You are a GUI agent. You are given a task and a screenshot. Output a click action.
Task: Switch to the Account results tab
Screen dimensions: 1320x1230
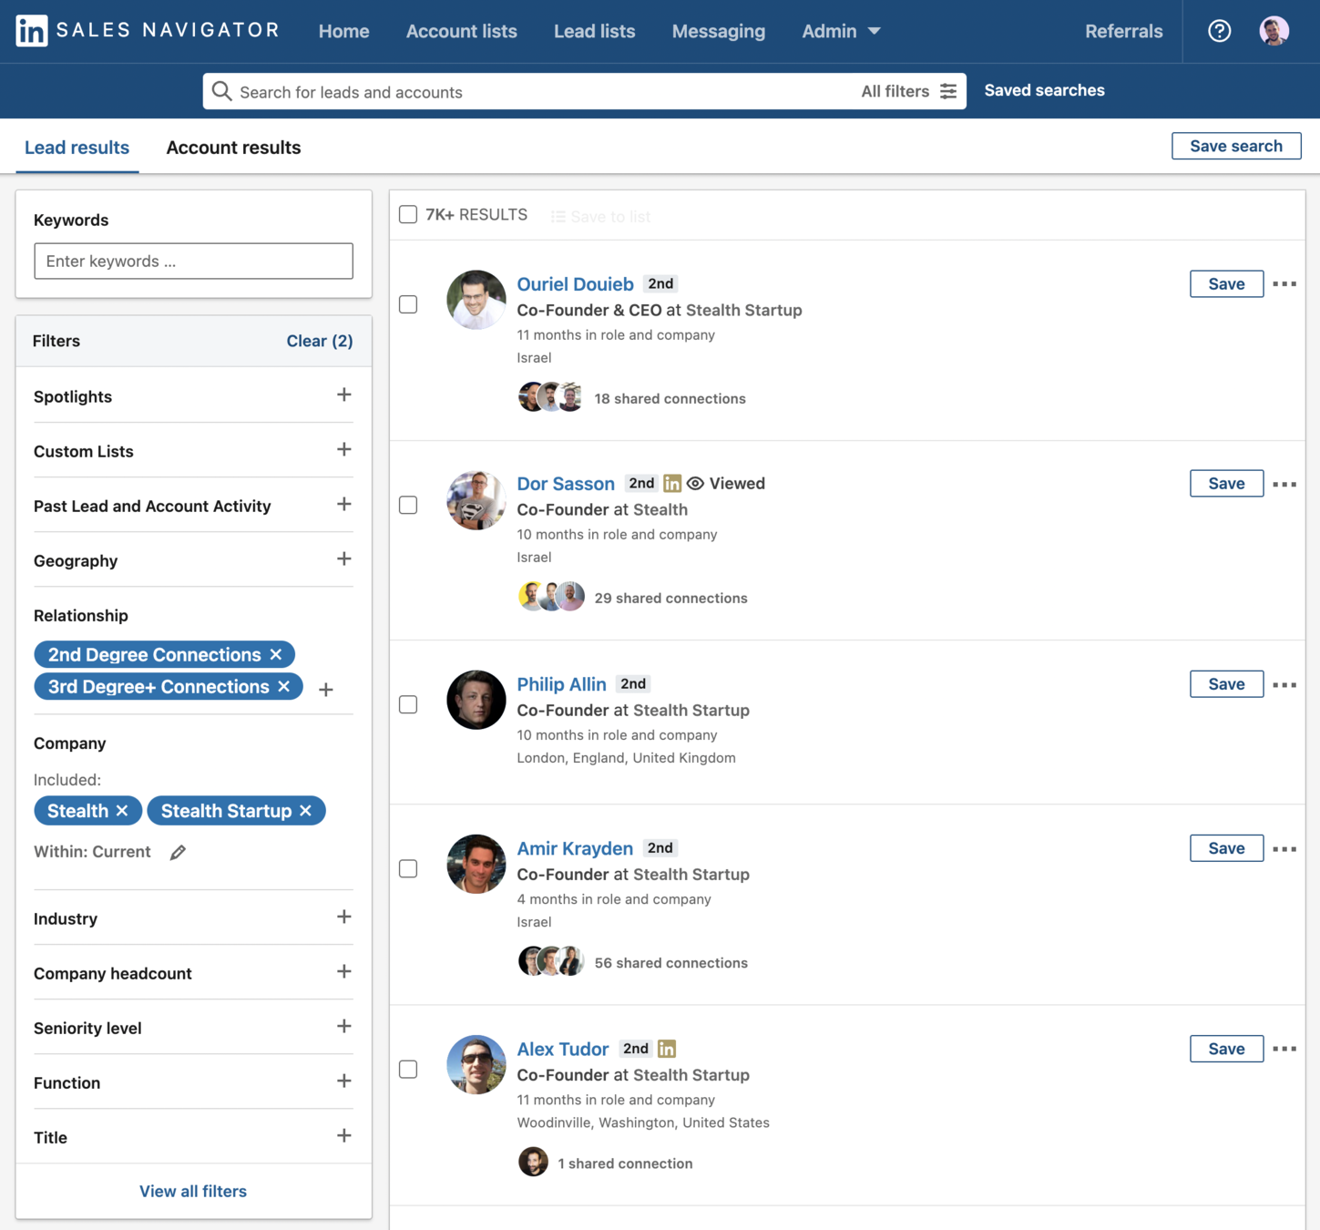coord(233,148)
